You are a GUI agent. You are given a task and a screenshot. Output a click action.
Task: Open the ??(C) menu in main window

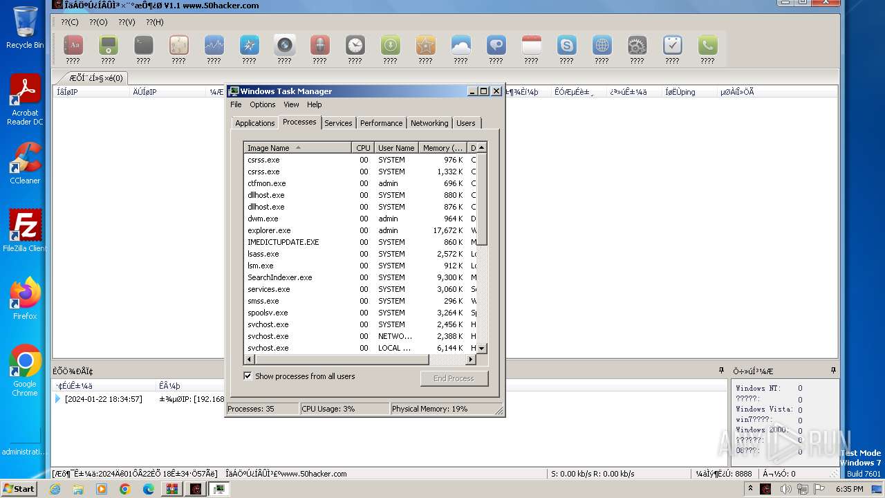pos(70,22)
